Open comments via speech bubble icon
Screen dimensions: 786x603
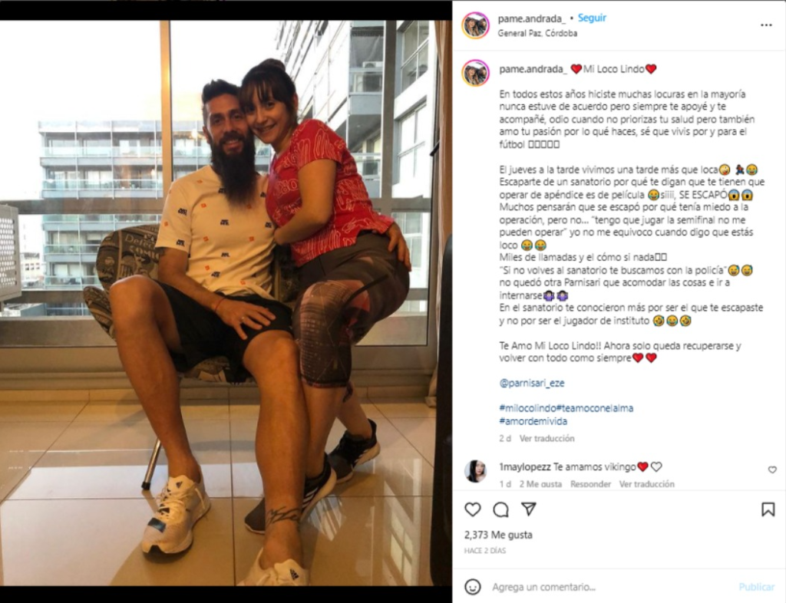(500, 510)
